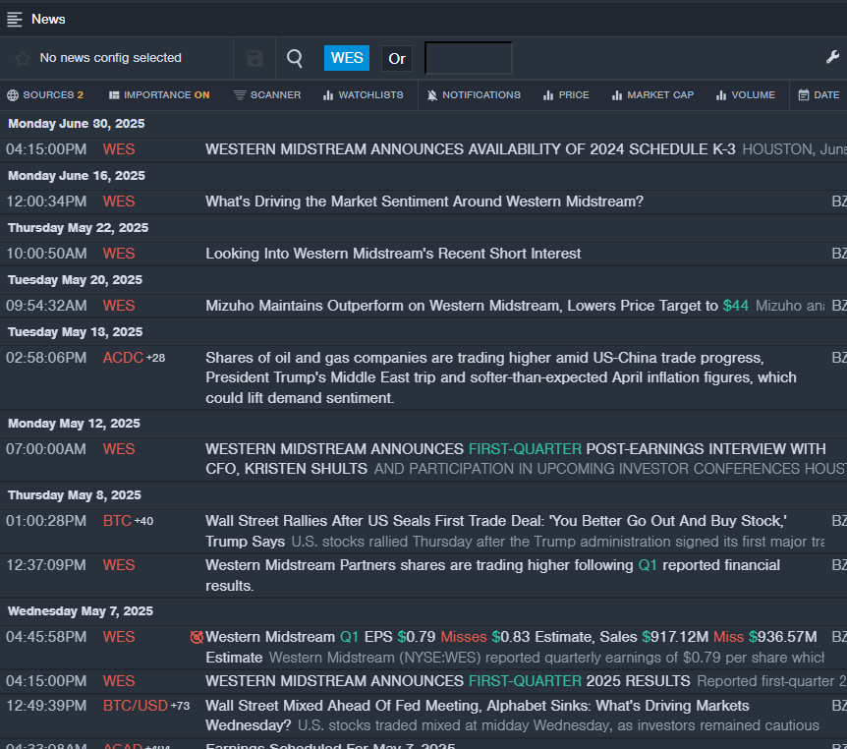Viewport: 847px width, 749px height.
Task: Open the Market Cap filter
Action: pyautogui.click(x=652, y=95)
